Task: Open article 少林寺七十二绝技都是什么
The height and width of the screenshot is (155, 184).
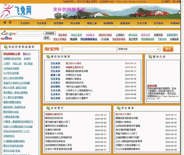Action: click(x=79, y=91)
